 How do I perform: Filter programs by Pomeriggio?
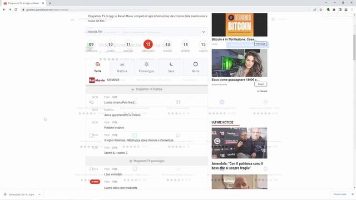[146, 67]
